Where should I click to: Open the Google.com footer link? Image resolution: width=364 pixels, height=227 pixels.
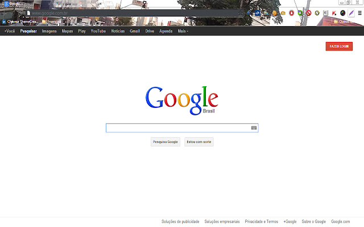pos(340,222)
